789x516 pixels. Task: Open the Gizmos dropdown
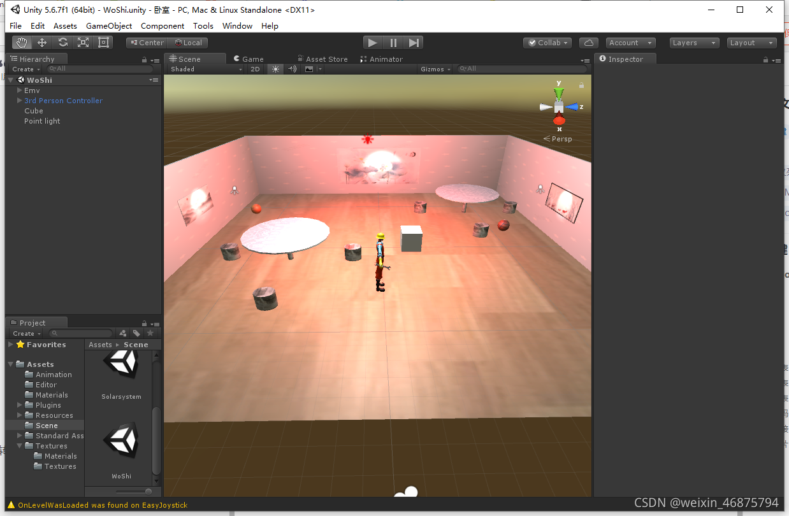point(435,69)
